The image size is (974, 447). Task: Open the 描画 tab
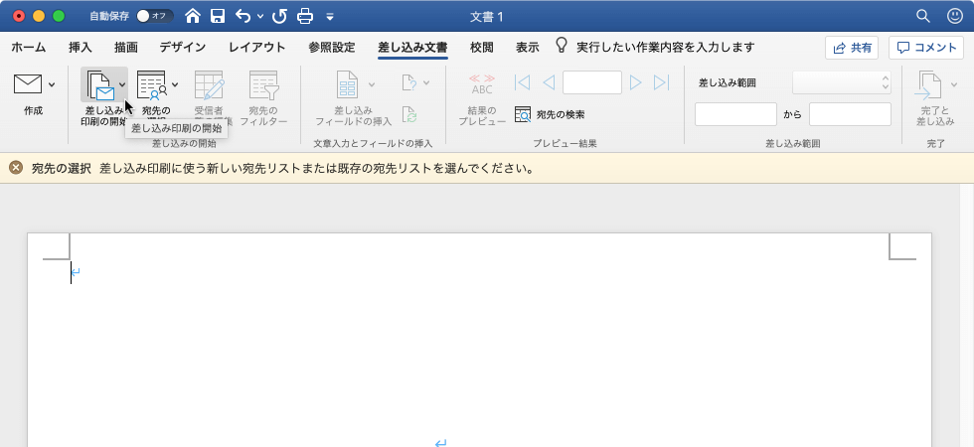126,48
